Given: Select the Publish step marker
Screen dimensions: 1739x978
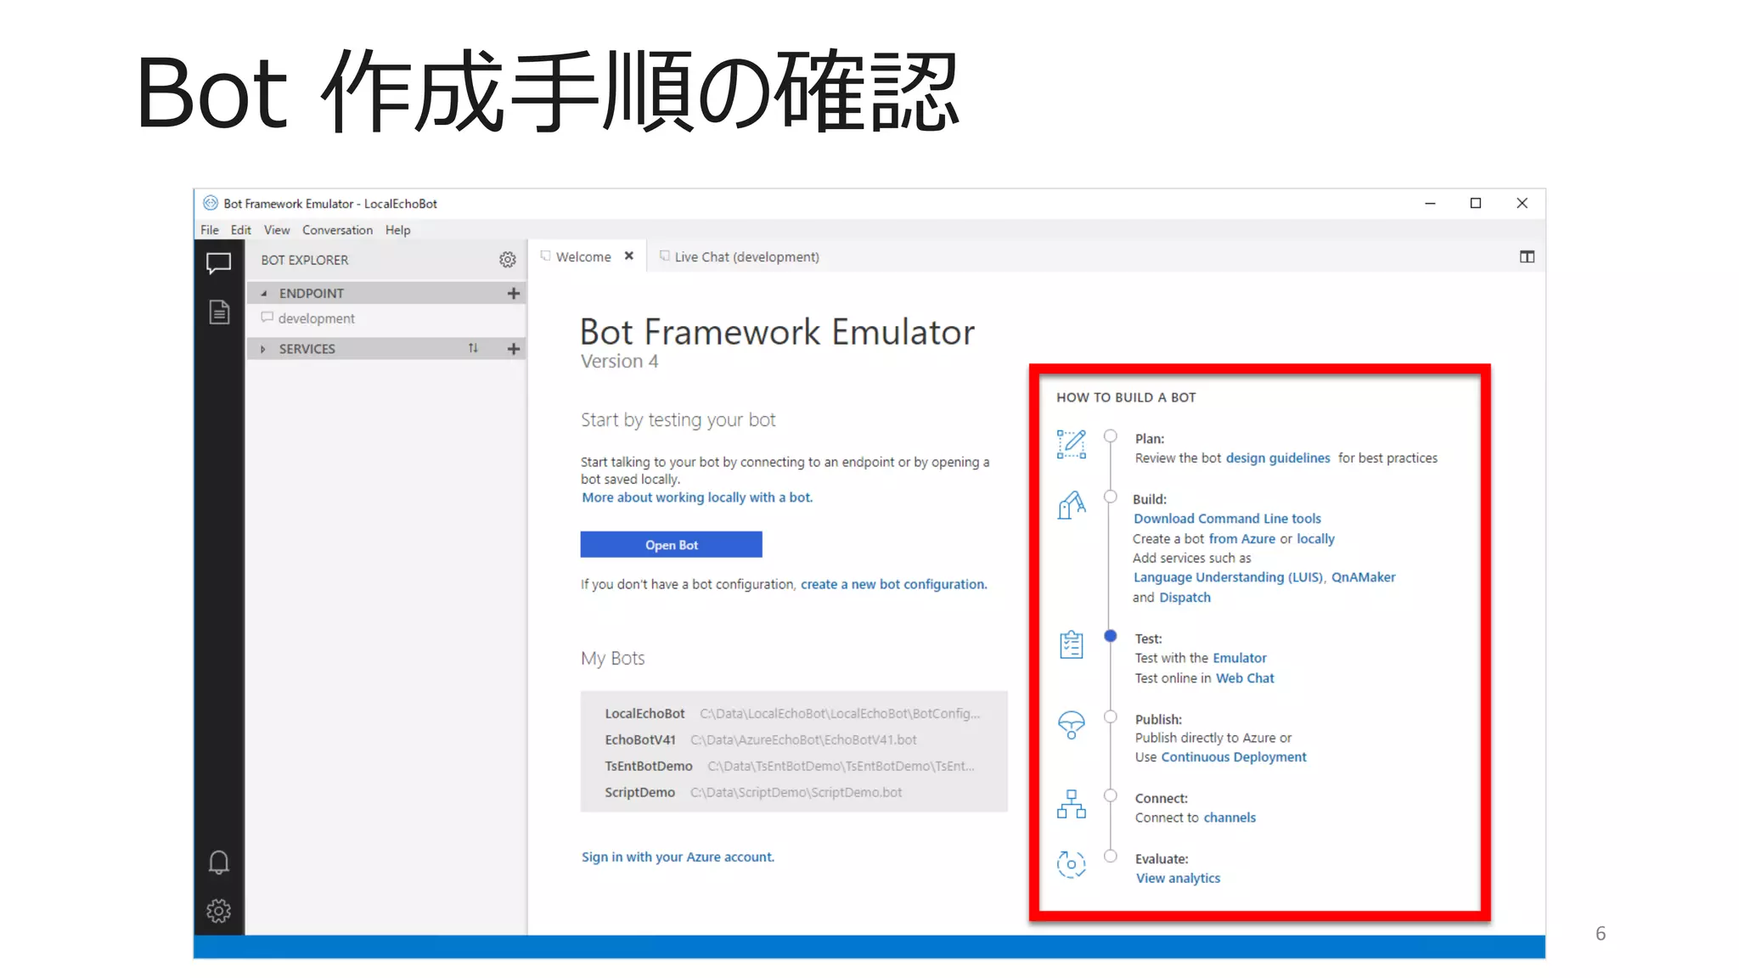Looking at the screenshot, I should pyautogui.click(x=1111, y=717).
